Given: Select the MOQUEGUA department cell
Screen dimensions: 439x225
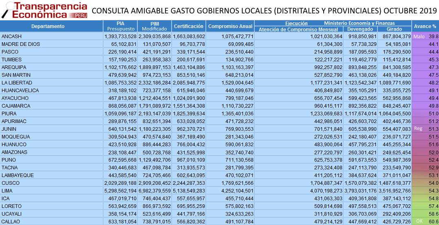Looking at the screenshot, I should click(x=51, y=136).
